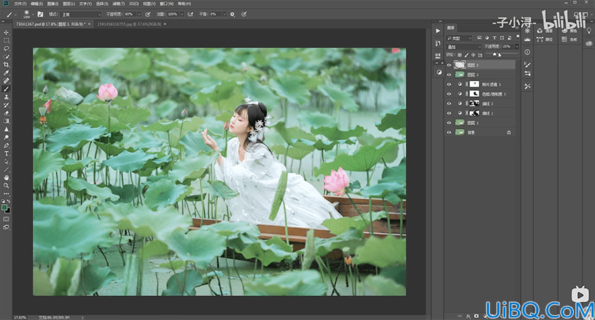
Task: Change the screen mode icon
Action: pyautogui.click(x=6, y=227)
